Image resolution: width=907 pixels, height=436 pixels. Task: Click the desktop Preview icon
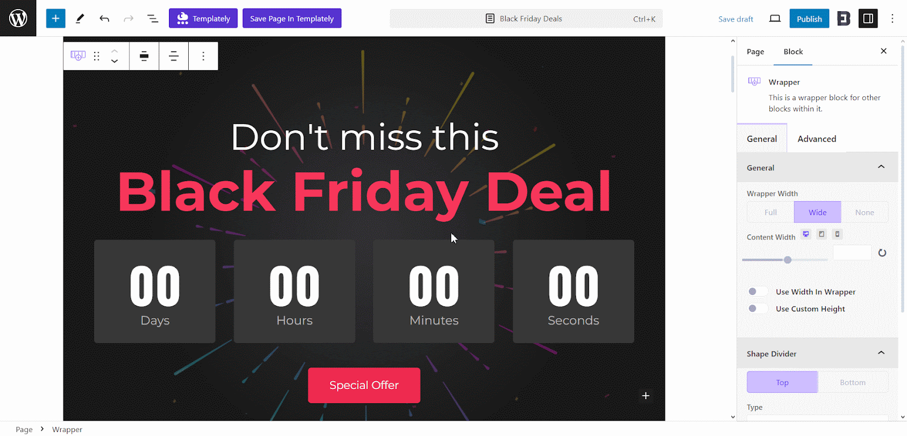(775, 19)
